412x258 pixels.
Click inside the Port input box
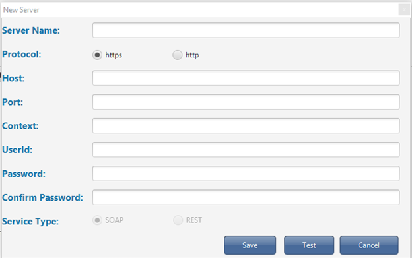(x=246, y=102)
